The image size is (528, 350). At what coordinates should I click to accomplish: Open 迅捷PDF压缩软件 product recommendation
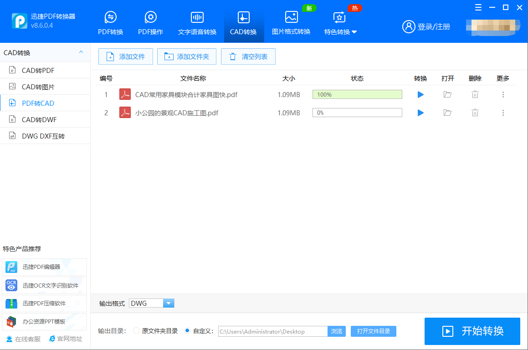point(45,303)
